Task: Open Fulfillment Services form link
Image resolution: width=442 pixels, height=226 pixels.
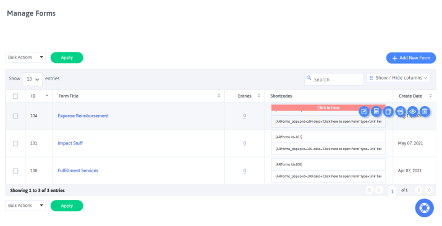Action: [x=78, y=170]
